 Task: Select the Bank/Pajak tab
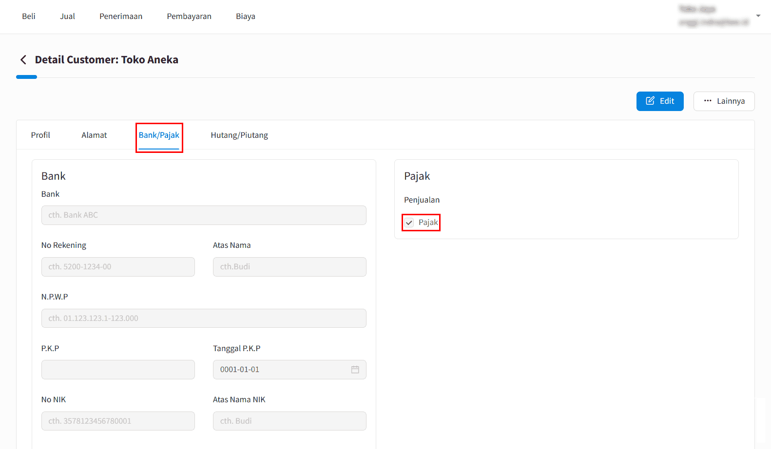159,135
